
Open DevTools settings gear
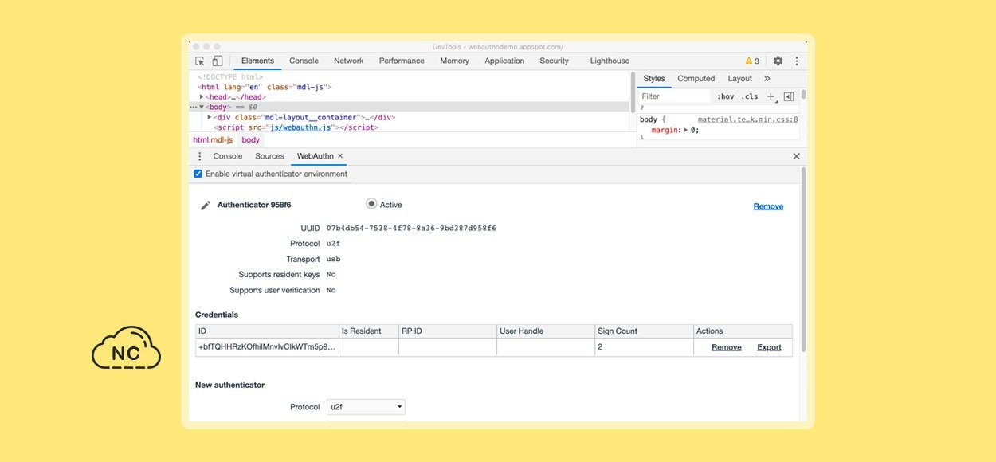tap(778, 61)
